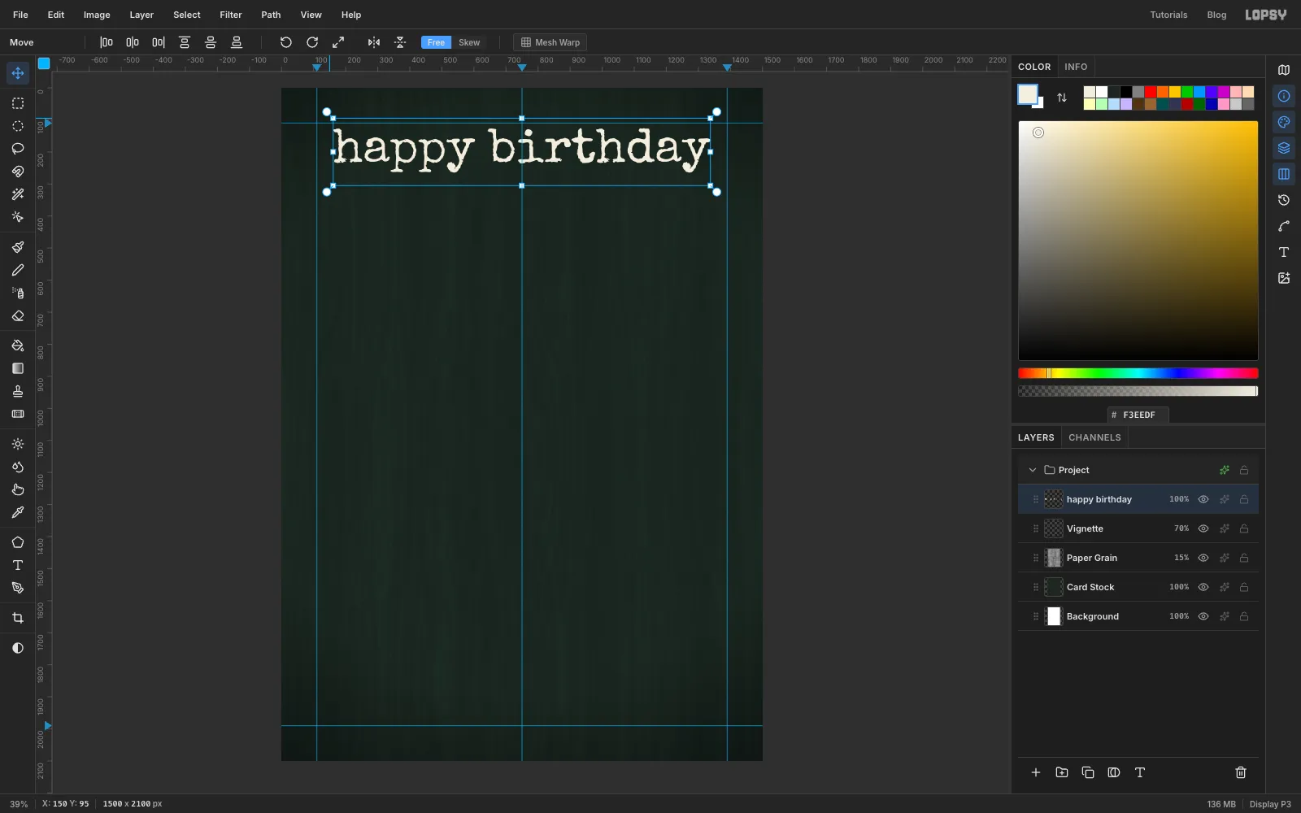Switch to the Channels tab
The height and width of the screenshot is (813, 1301).
[x=1094, y=437]
